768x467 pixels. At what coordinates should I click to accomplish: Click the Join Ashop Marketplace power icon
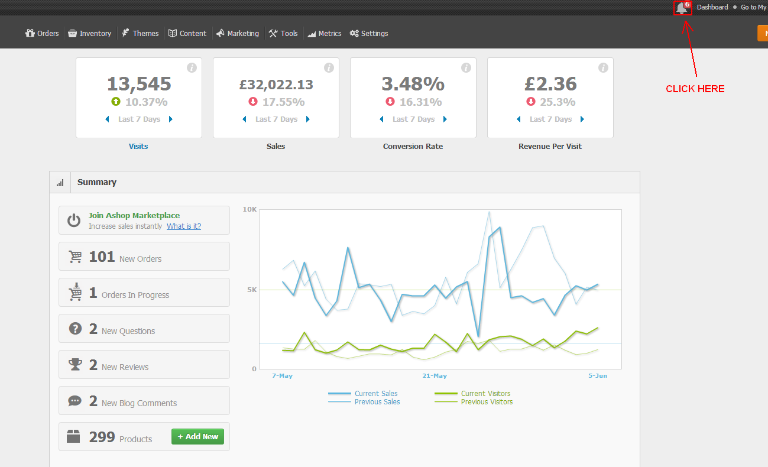point(74,220)
